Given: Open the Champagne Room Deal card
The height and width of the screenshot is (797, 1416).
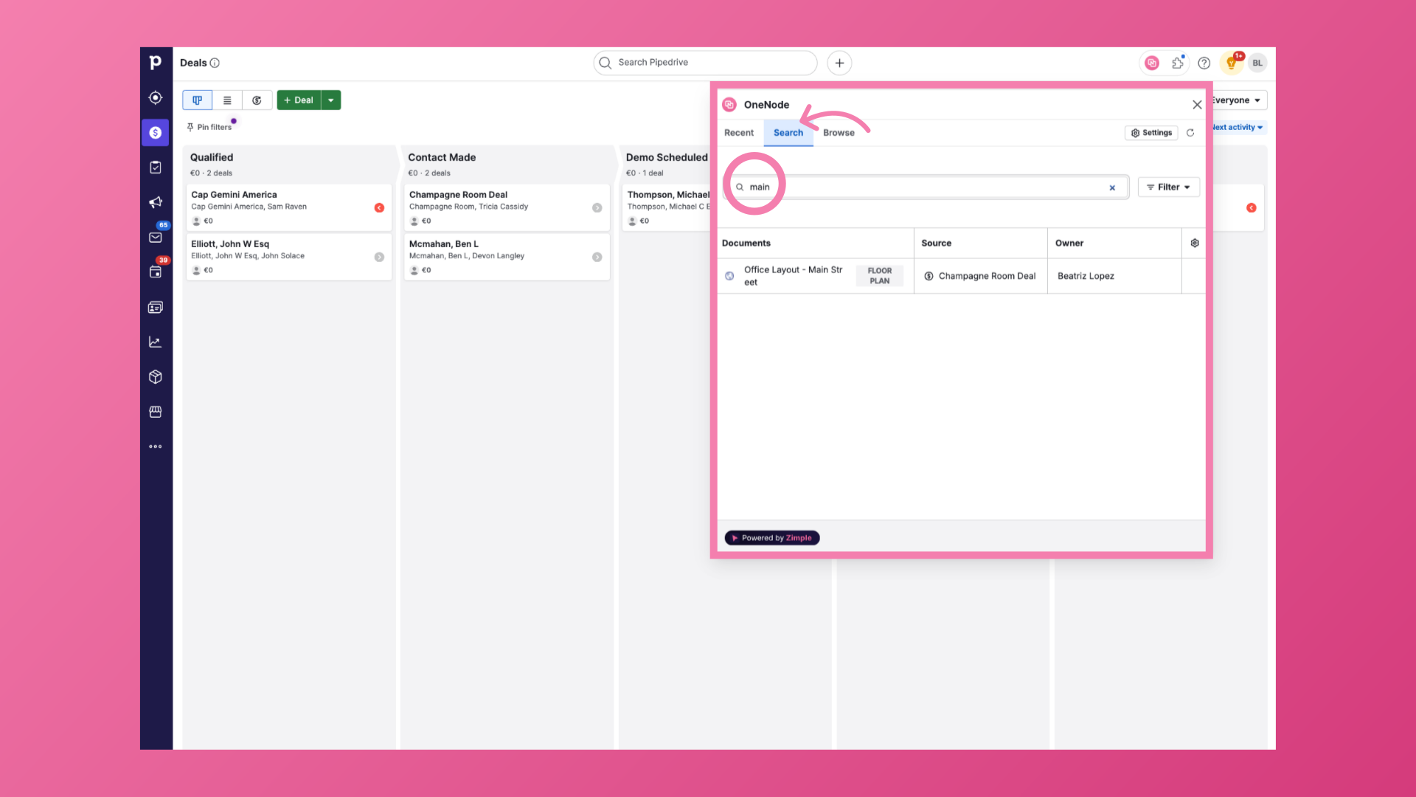Looking at the screenshot, I should click(507, 207).
